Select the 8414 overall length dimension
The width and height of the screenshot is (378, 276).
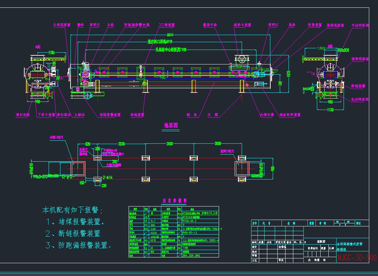171,35
